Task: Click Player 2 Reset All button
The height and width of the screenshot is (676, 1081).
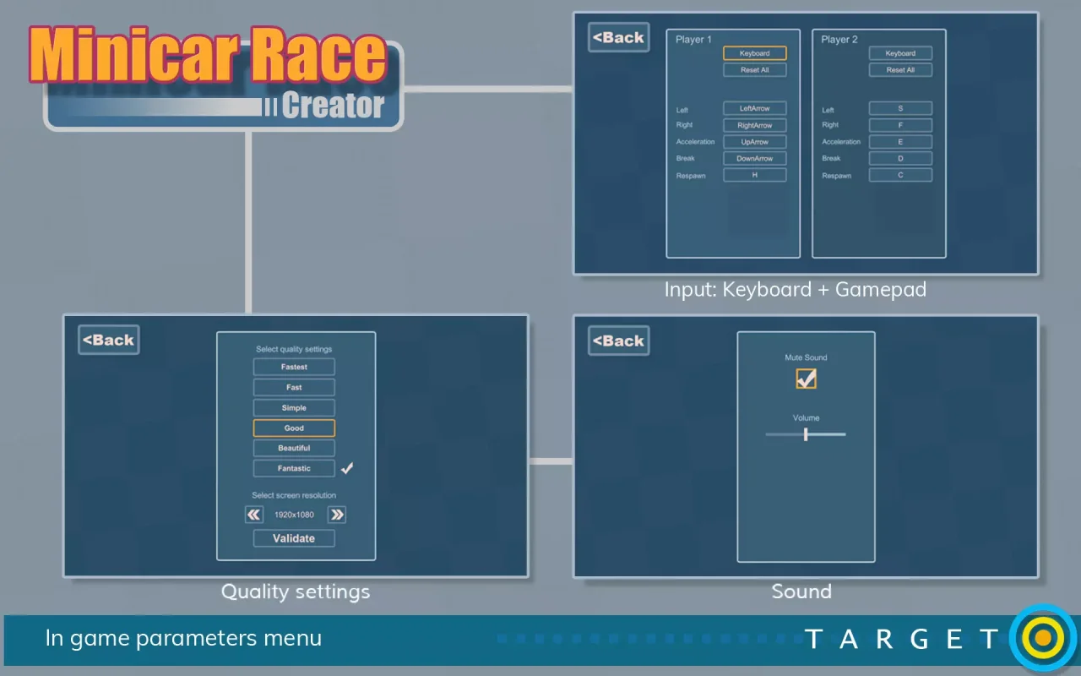Action: click(900, 70)
